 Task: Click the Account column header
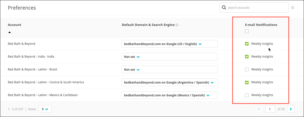pyautogui.click(x=15, y=25)
